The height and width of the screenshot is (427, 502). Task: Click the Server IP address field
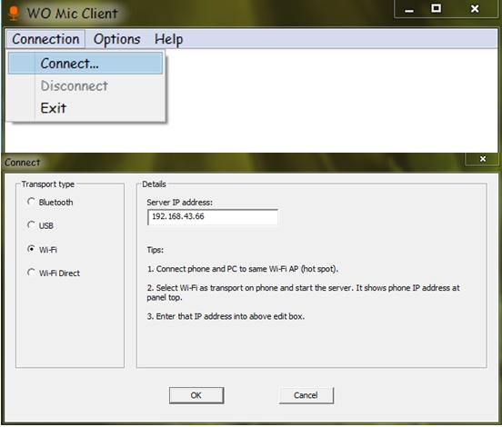[x=213, y=217]
